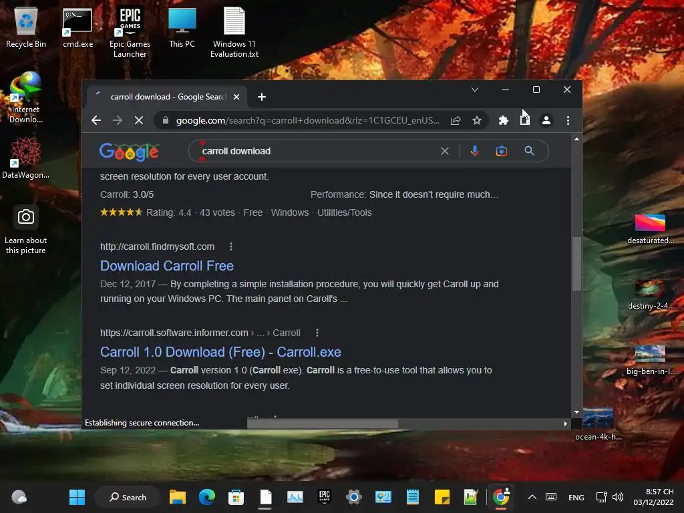
Task: Select the cmd.exe desktop shortcut
Action: (77, 27)
